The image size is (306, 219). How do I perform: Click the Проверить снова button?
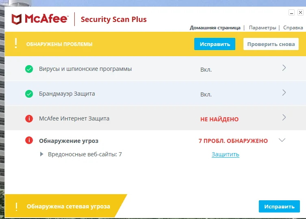[x=271, y=44]
